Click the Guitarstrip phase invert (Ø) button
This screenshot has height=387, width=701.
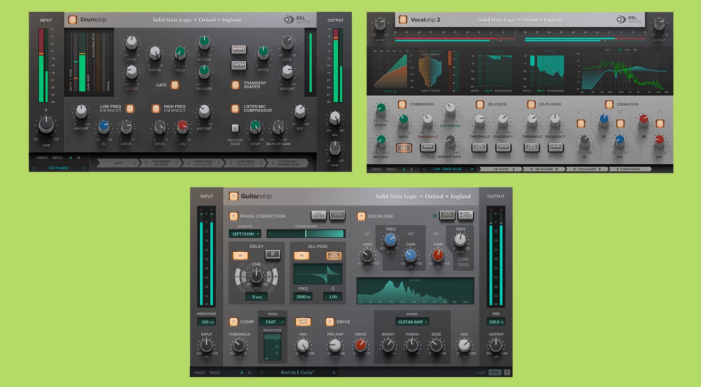272,255
